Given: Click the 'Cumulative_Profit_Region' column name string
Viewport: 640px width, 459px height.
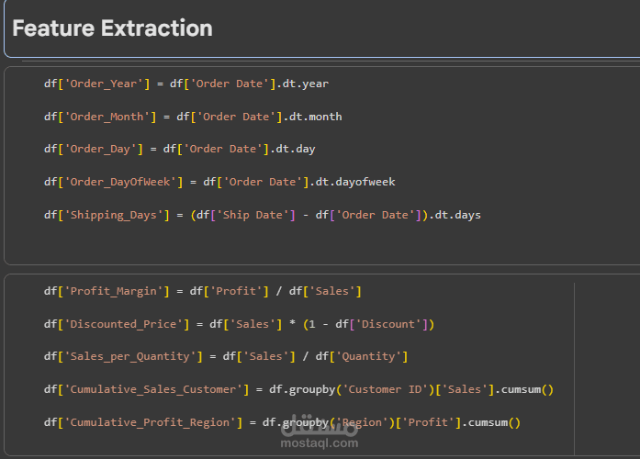Looking at the screenshot, I should (x=150, y=422).
